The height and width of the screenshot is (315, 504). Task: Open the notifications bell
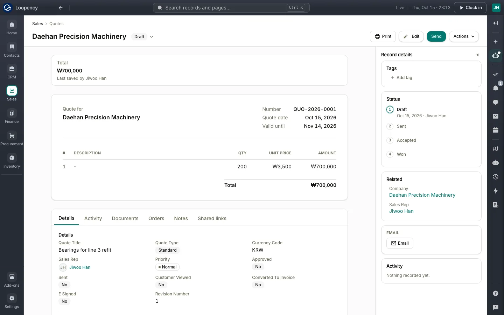496,88
